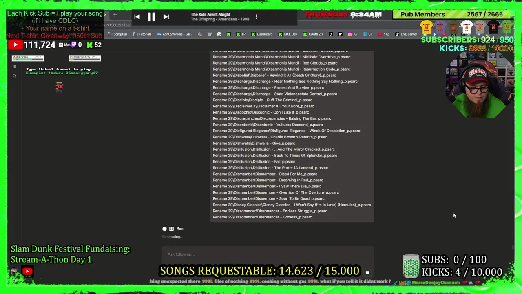
Task: Select line Disclaimer II - Your Bore
Action: (263, 106)
